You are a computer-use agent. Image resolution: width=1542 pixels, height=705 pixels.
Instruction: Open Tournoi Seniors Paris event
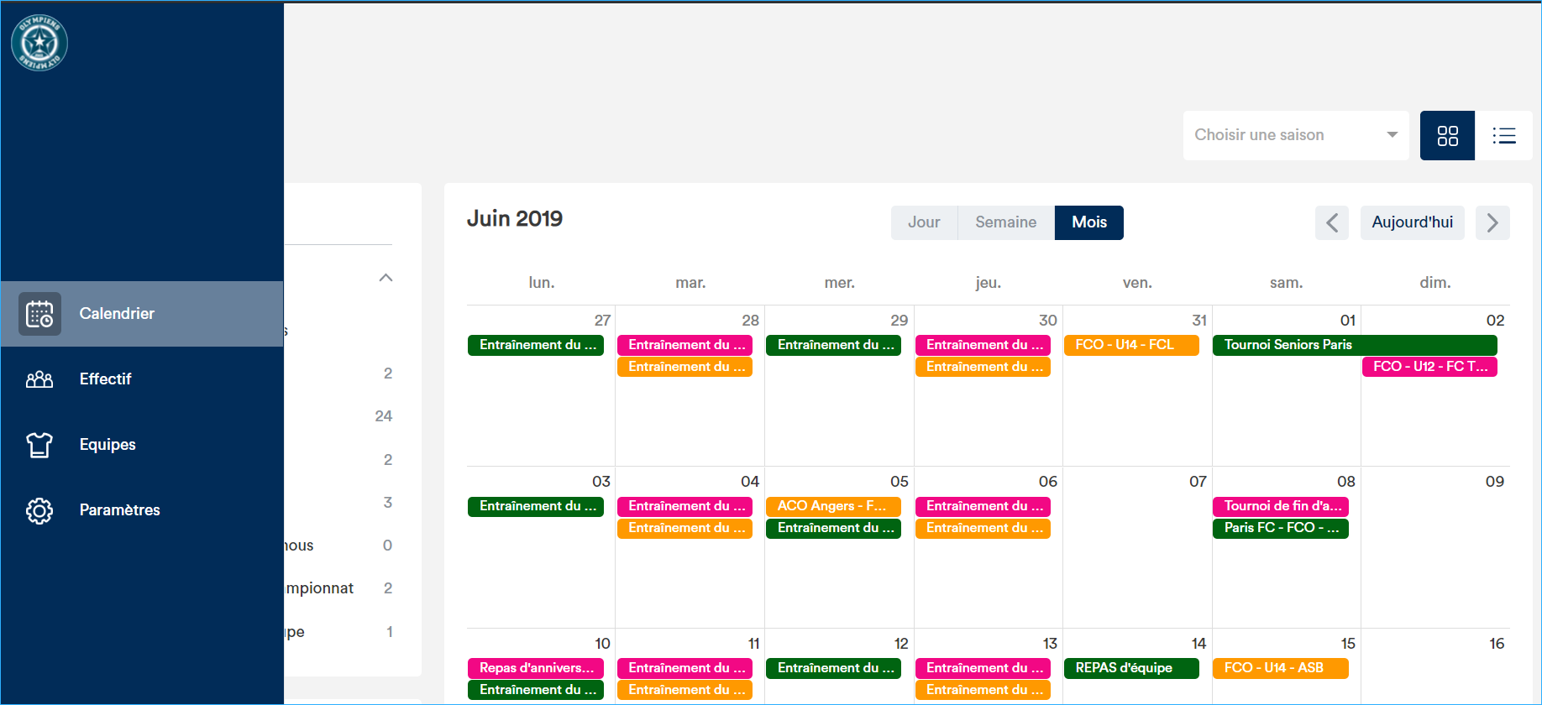click(x=1355, y=345)
